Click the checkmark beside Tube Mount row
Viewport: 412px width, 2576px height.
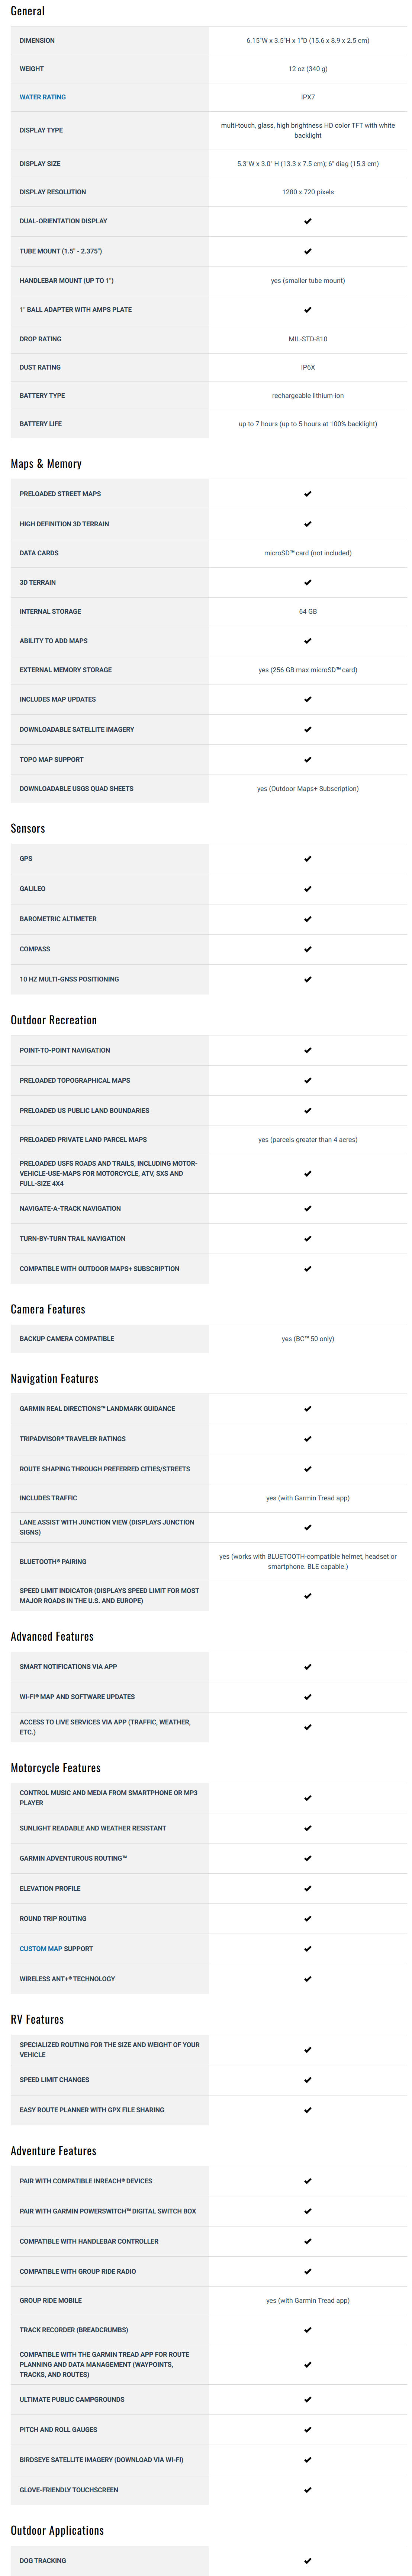(307, 251)
